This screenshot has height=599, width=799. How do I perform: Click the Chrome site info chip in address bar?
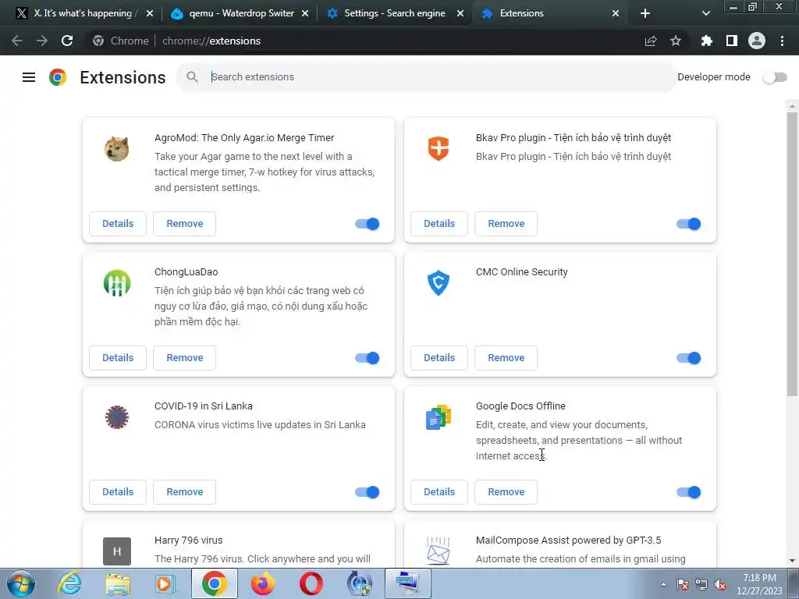[x=121, y=41]
